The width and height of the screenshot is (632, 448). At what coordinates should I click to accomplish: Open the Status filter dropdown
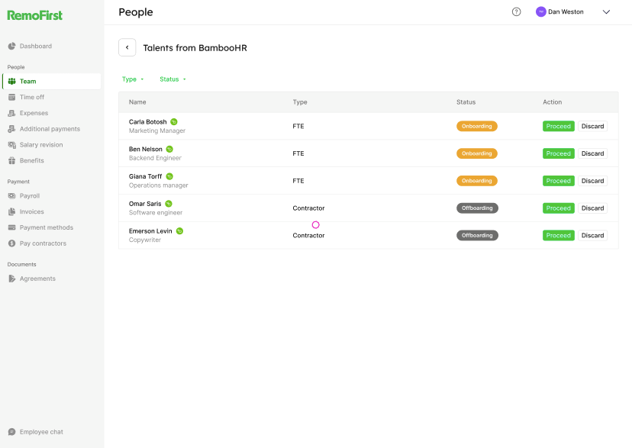pyautogui.click(x=173, y=79)
